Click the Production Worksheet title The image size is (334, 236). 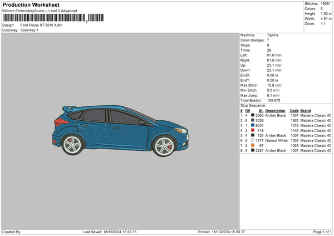pos(30,4)
